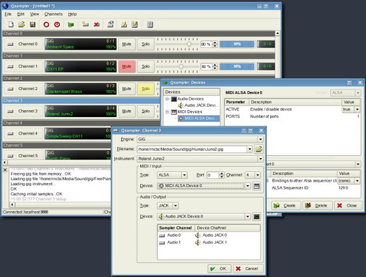Click the red circle Reset toolbar icon
The width and height of the screenshot is (366, 277).
click(x=46, y=24)
